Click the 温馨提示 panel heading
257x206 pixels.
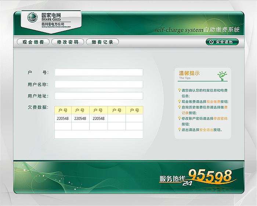189,73
